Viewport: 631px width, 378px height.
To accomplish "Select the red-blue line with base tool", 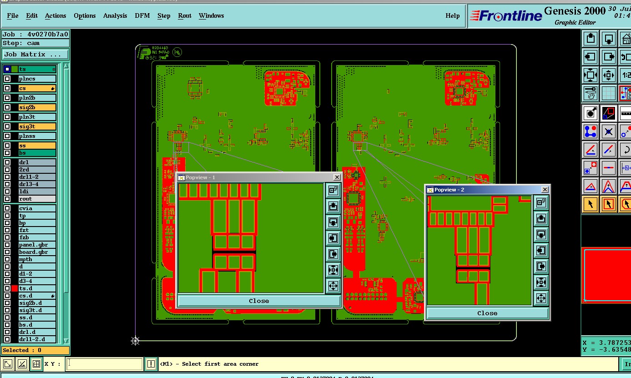I will [591, 150].
